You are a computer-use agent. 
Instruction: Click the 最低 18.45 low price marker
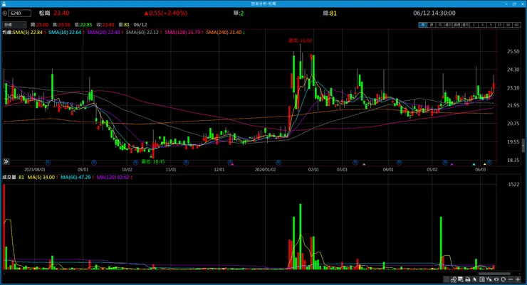click(x=153, y=161)
